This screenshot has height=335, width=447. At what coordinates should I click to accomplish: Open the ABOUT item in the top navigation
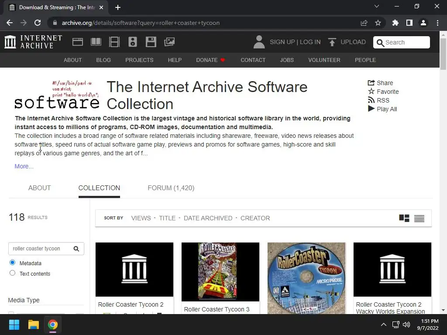73,60
